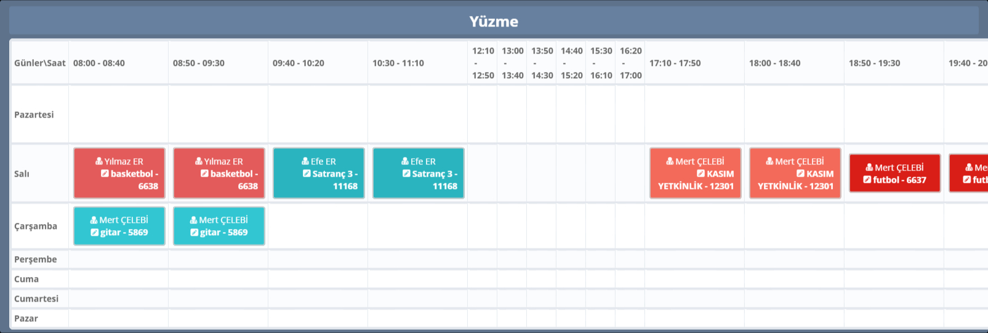Screen dimensions: 988x333
Task: Click edit icon in futbol - 6637 block
Action: click(x=867, y=180)
